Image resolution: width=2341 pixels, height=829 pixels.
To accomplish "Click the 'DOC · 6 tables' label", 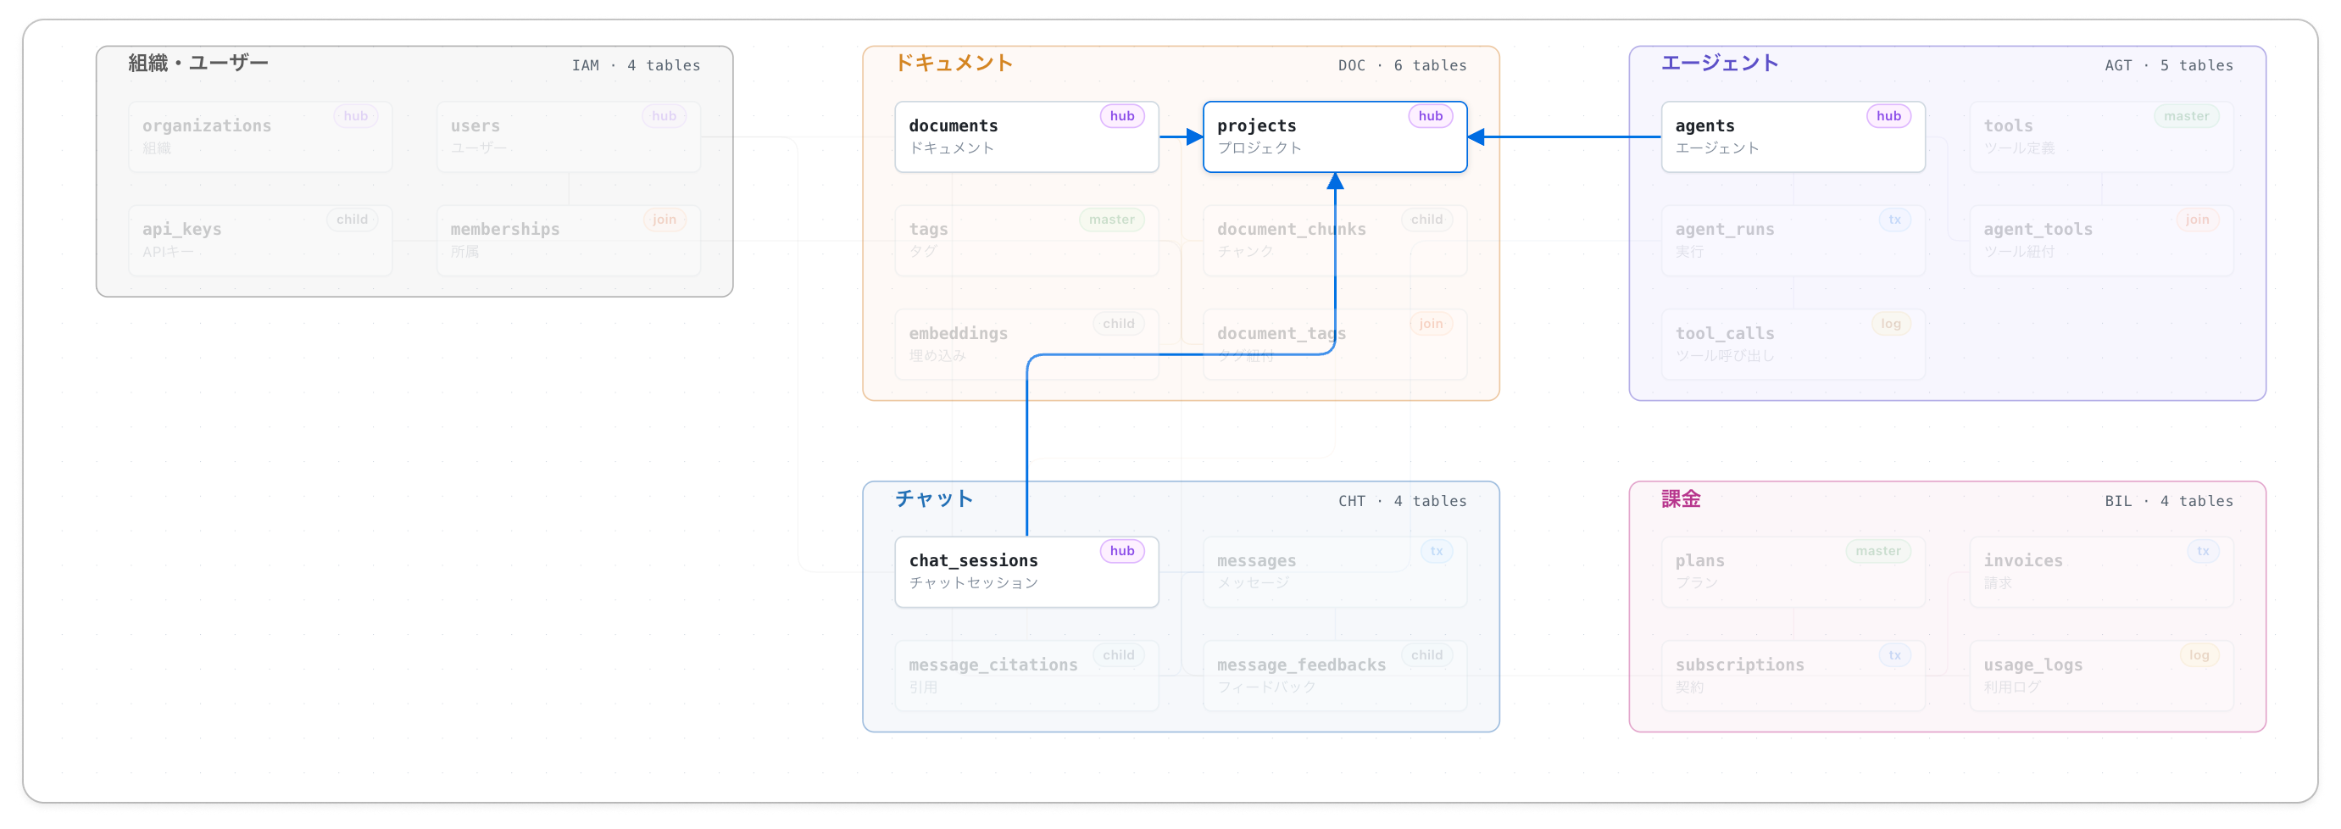I will [1402, 65].
